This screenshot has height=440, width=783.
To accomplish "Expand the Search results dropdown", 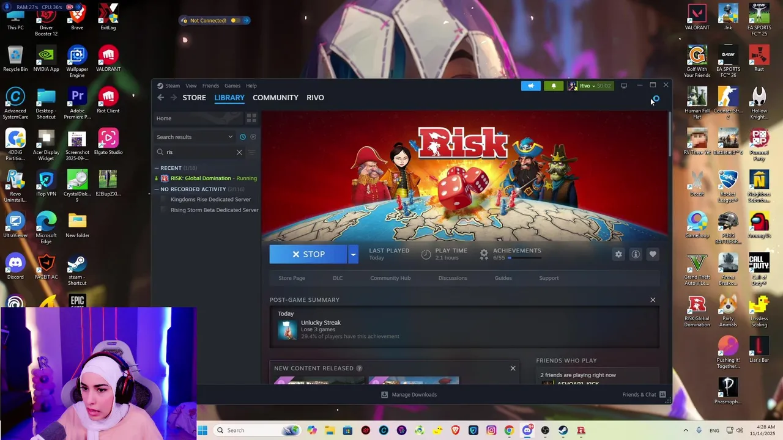I will (x=195, y=137).
